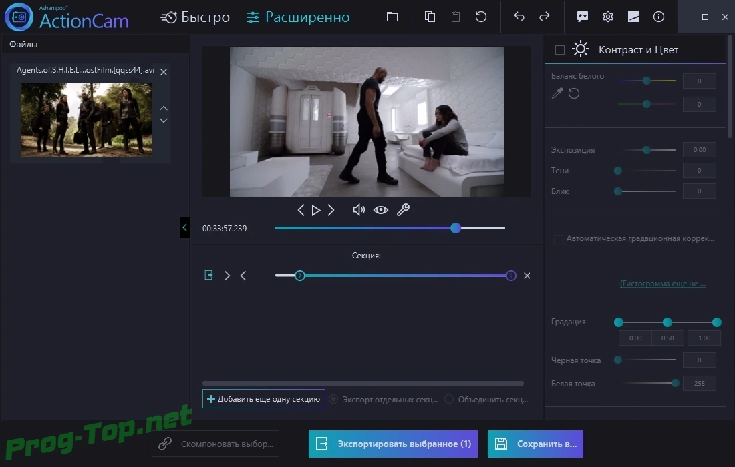Move file up with chevron arrow

coord(164,108)
